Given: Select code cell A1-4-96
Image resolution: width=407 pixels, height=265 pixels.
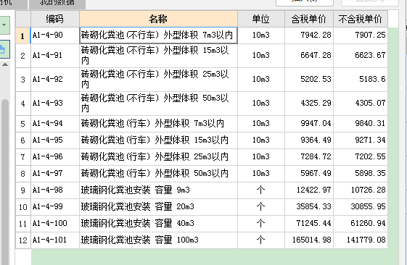Looking at the screenshot, I should [55, 157].
